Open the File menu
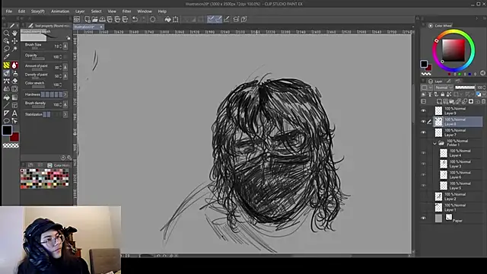487x274 pixels. pos(9,11)
